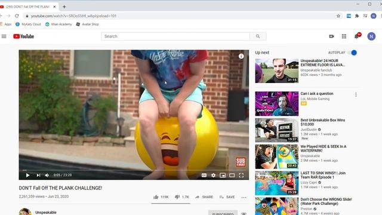Click the search magnifier button
This screenshot has height=215, width=382.
point(258,36)
